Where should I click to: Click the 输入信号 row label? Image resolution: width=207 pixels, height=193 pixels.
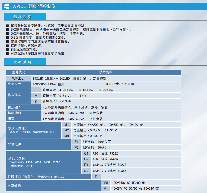point(14,96)
